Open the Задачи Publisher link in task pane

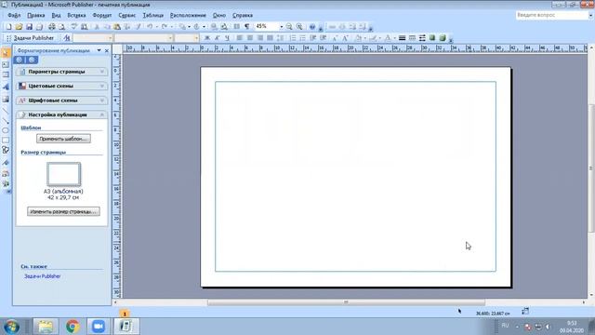click(x=42, y=276)
